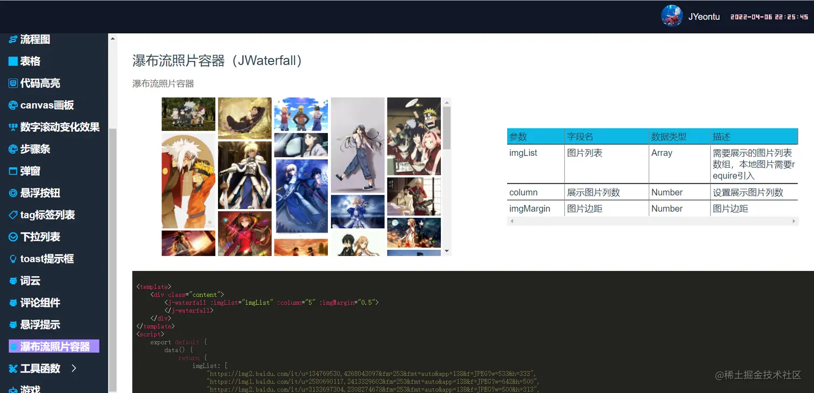The height and width of the screenshot is (393, 814).
Task: Click the 展示图片列数 cell
Action: pos(607,192)
